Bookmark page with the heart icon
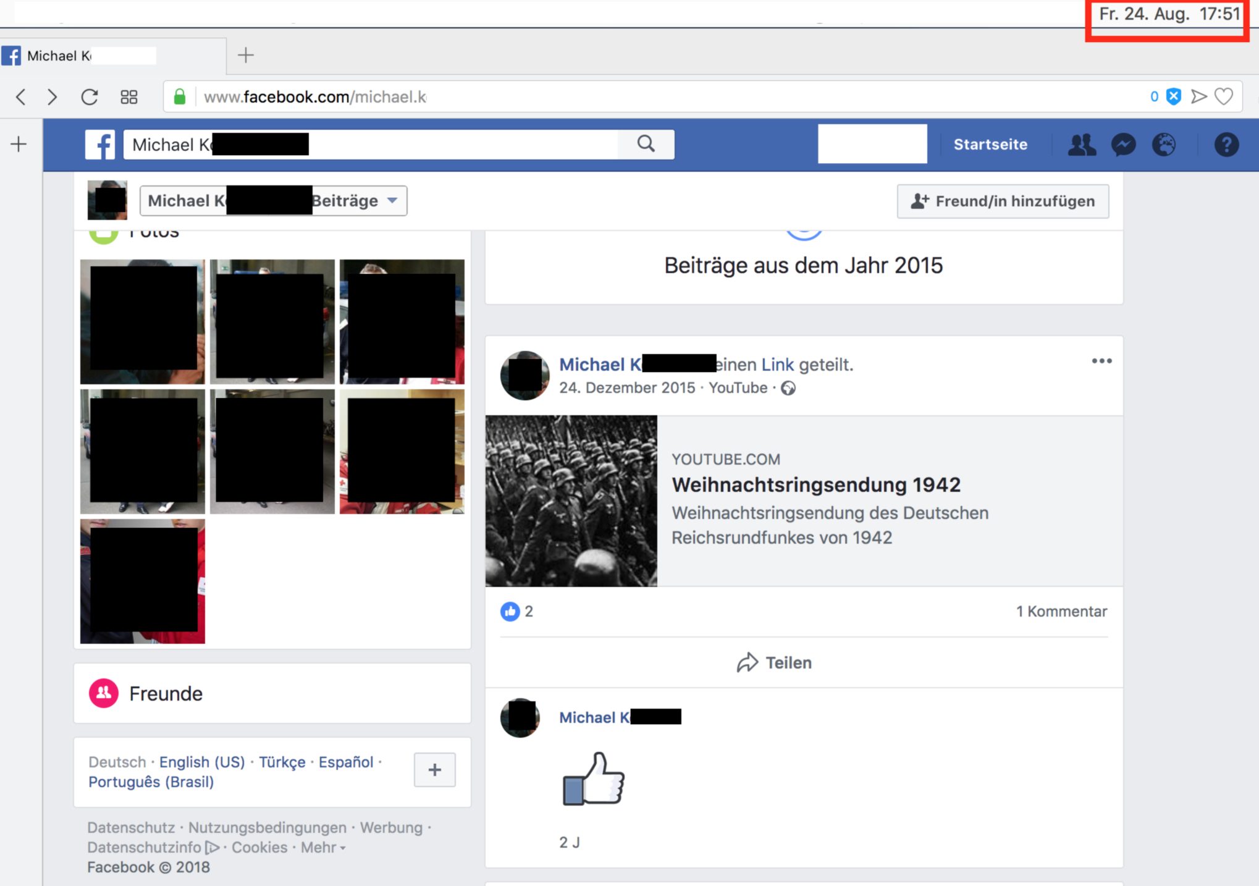 coord(1224,96)
